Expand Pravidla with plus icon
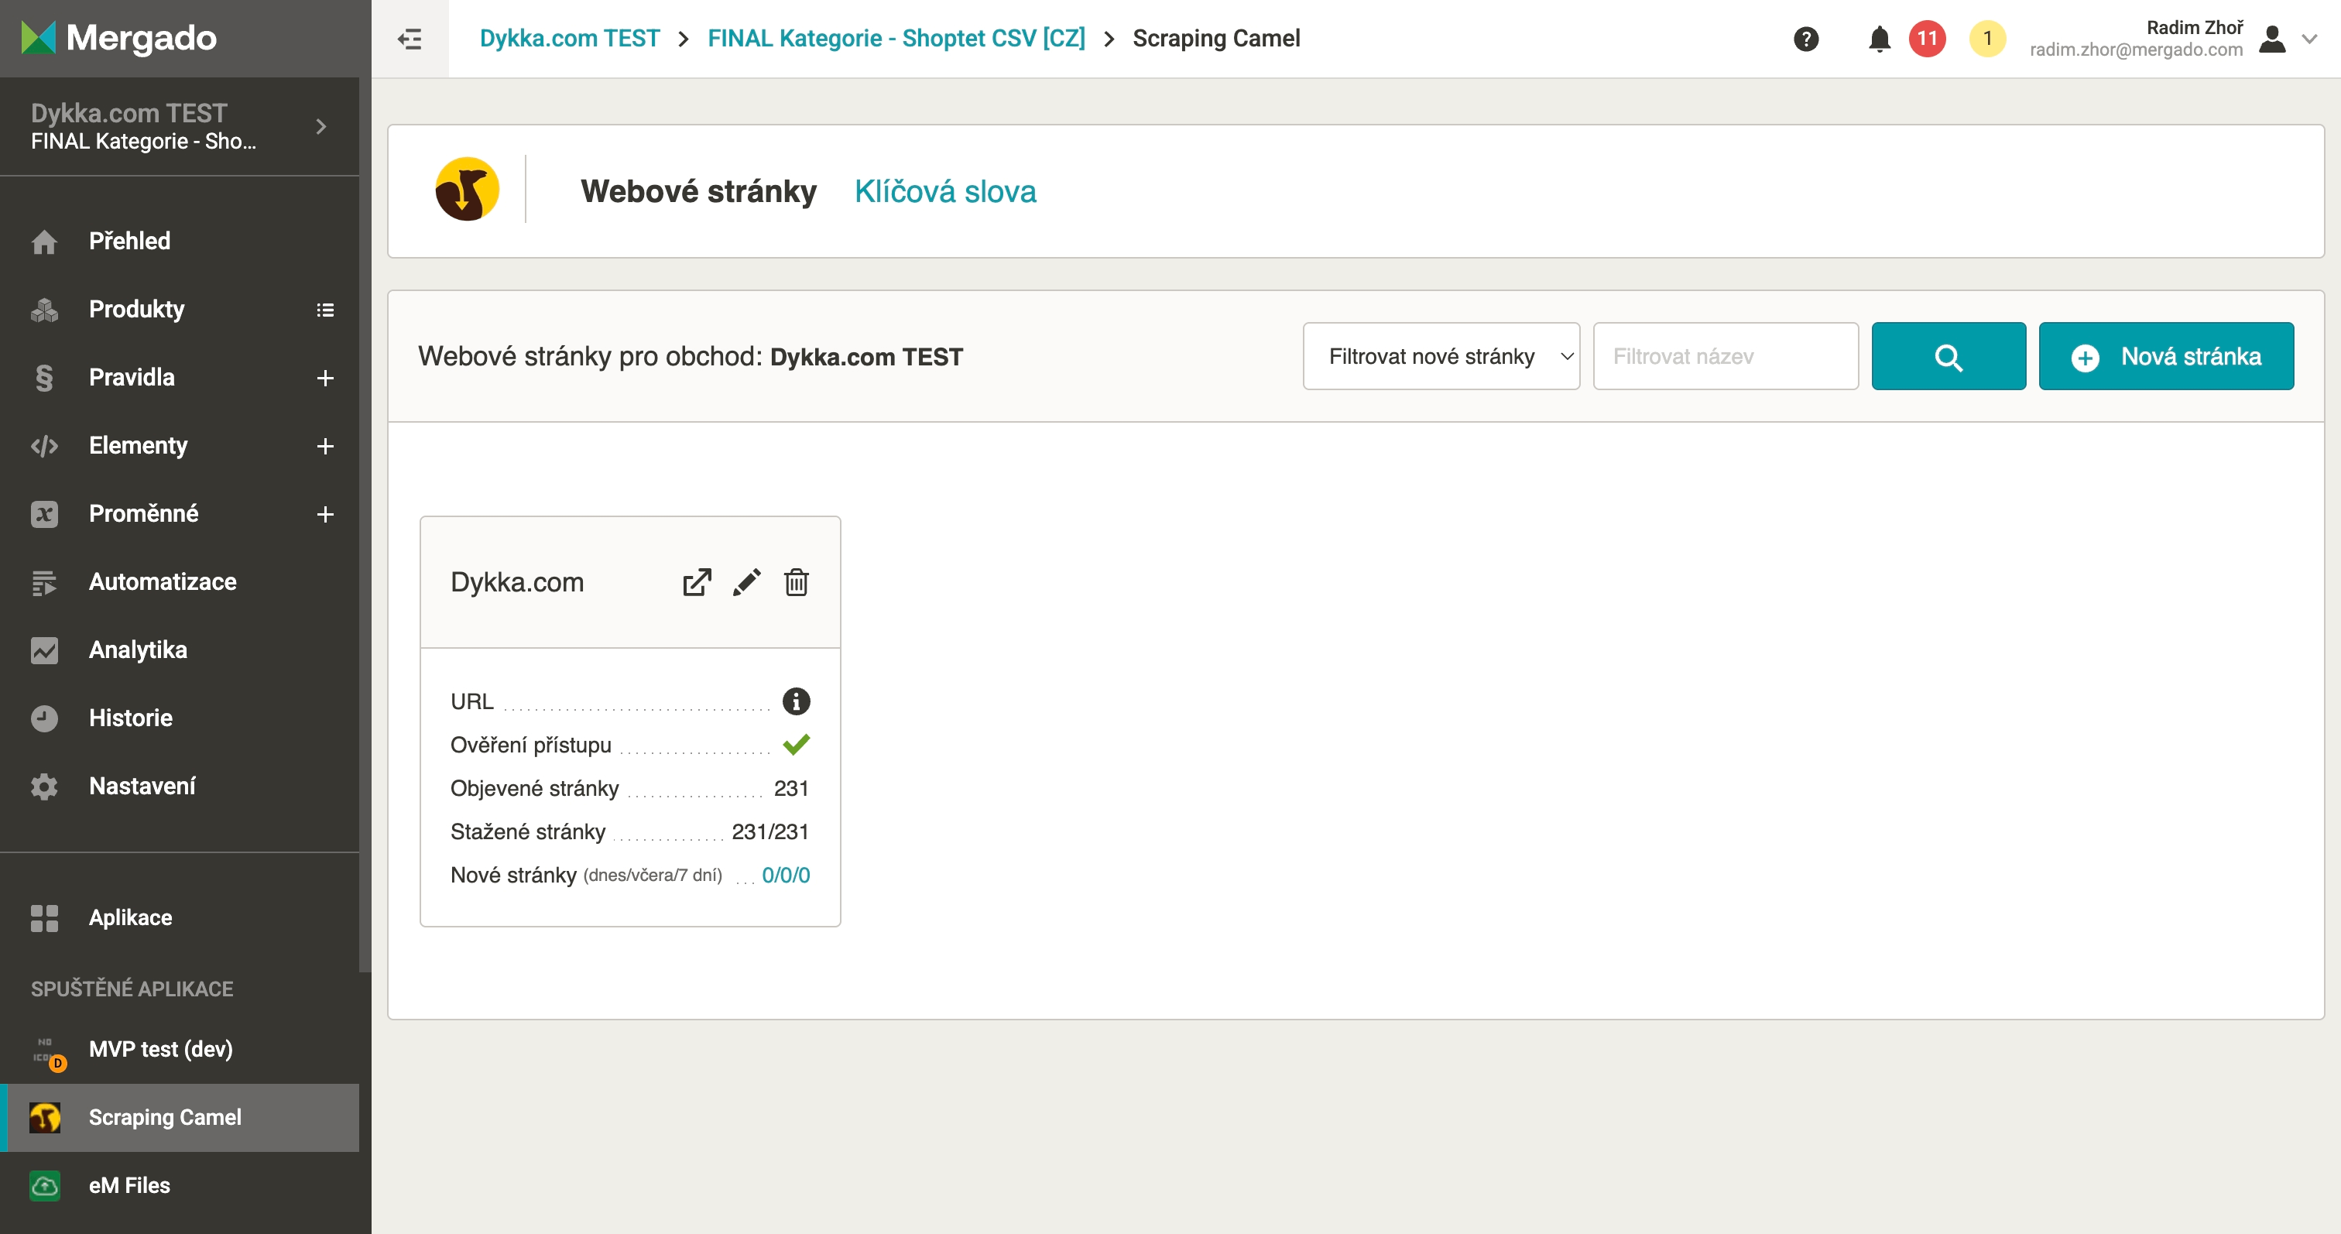Image resolution: width=2341 pixels, height=1234 pixels. click(324, 378)
